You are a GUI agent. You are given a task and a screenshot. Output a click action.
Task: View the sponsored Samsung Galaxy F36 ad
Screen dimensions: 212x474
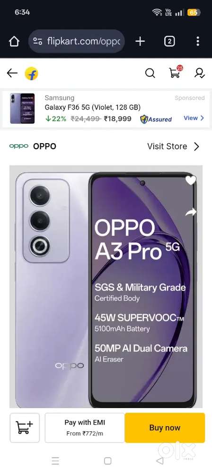point(194,118)
